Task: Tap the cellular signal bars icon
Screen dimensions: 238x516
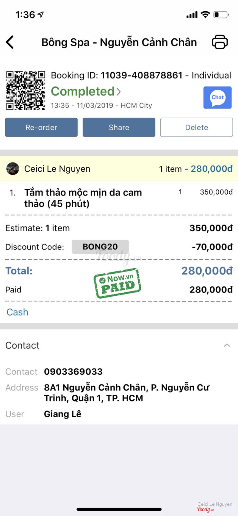Action: [x=192, y=15]
